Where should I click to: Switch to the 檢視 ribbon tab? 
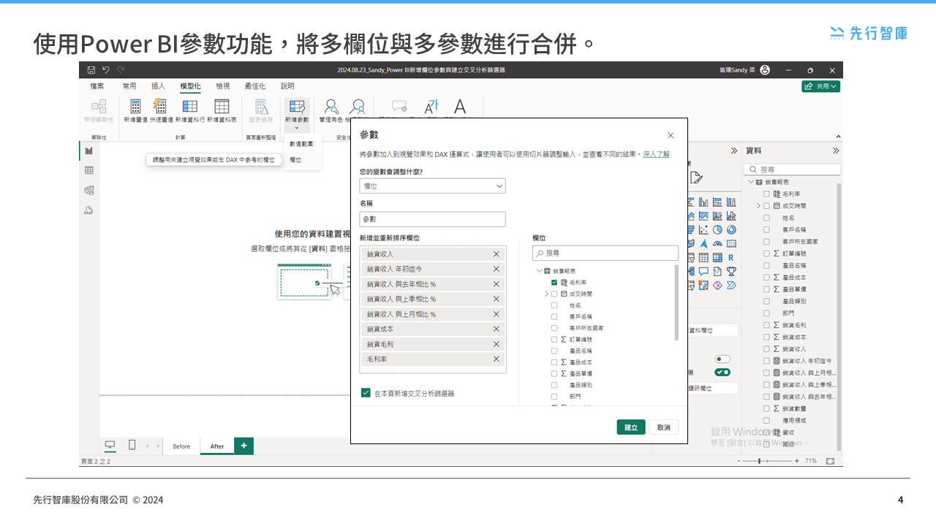coord(222,86)
